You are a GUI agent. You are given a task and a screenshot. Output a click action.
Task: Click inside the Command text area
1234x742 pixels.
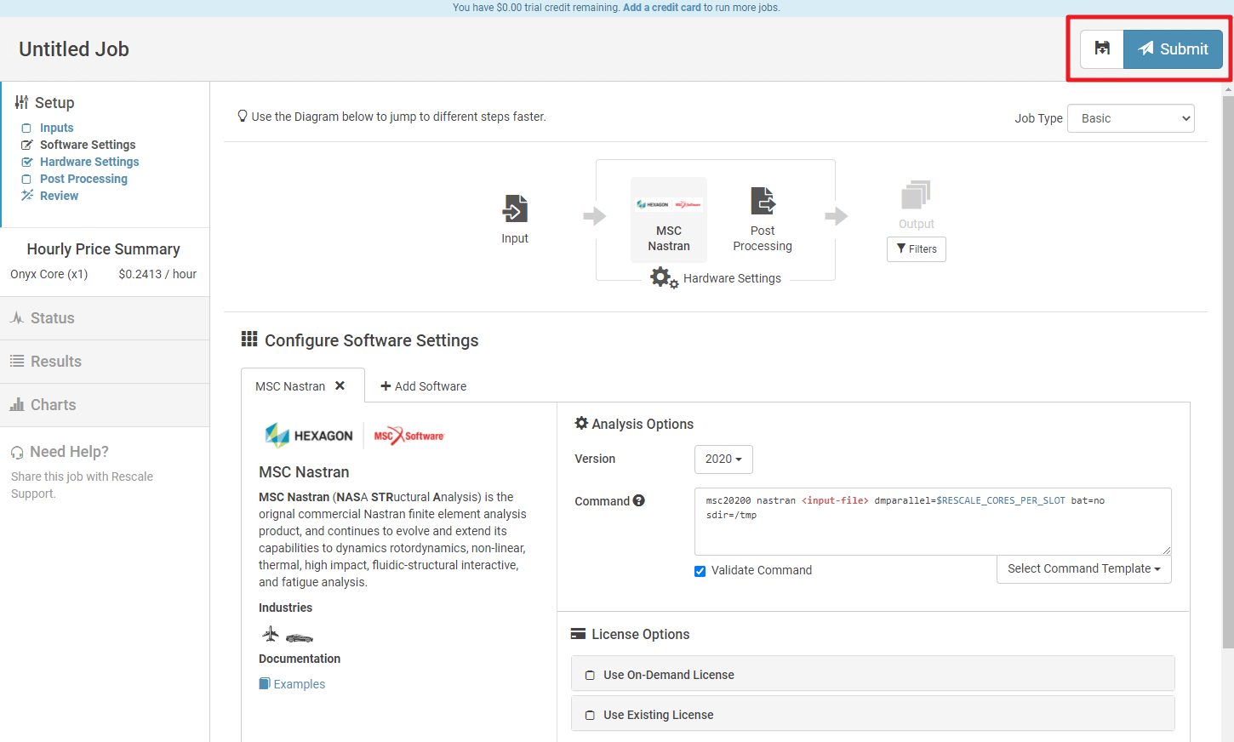(x=932, y=532)
